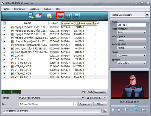Expand the Ziel path dropdown arrow
The image size is (151, 116).
tap(75, 104)
